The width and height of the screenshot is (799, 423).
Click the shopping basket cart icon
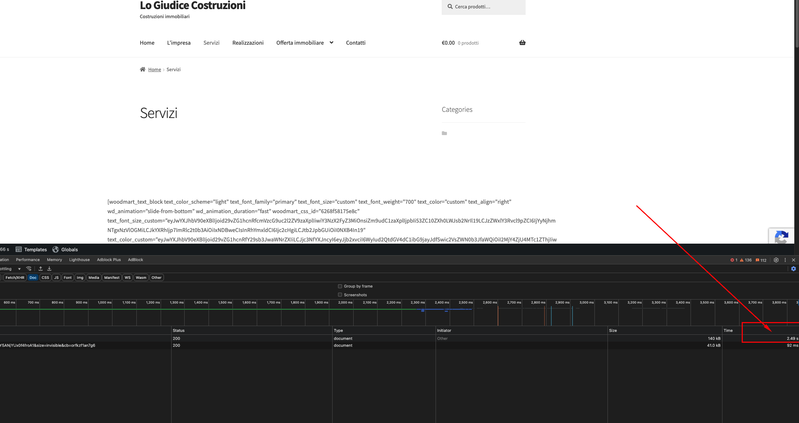coord(522,43)
